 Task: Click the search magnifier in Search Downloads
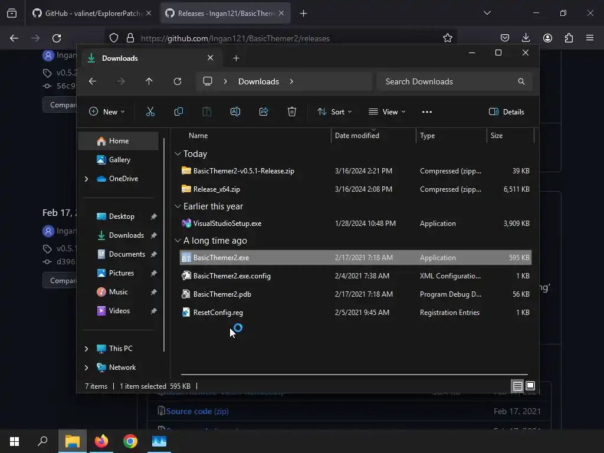pos(521,81)
